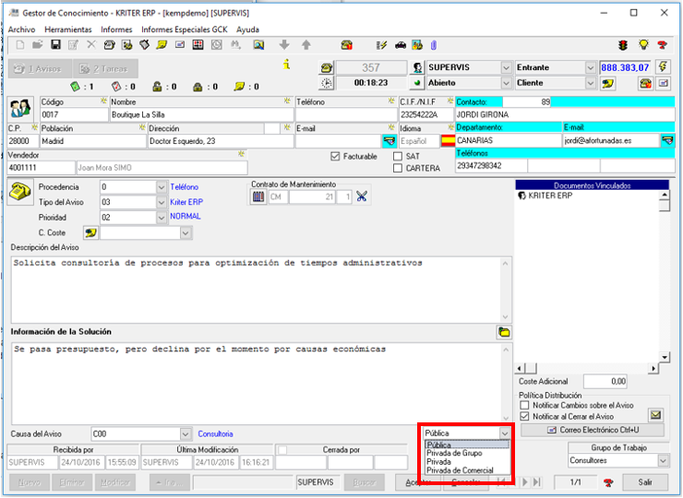Image resolution: width=683 pixels, height=498 pixels.
Task: Click the down arrow toolbar icon
Action: click(284, 44)
